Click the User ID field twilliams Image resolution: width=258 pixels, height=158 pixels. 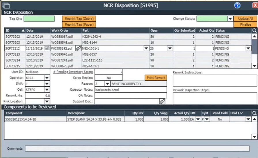pos(37,72)
